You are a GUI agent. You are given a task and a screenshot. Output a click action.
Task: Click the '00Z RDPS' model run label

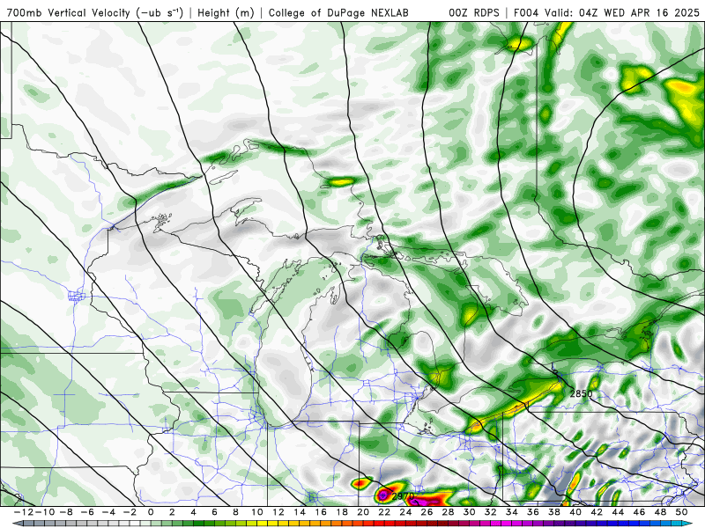click(x=473, y=13)
